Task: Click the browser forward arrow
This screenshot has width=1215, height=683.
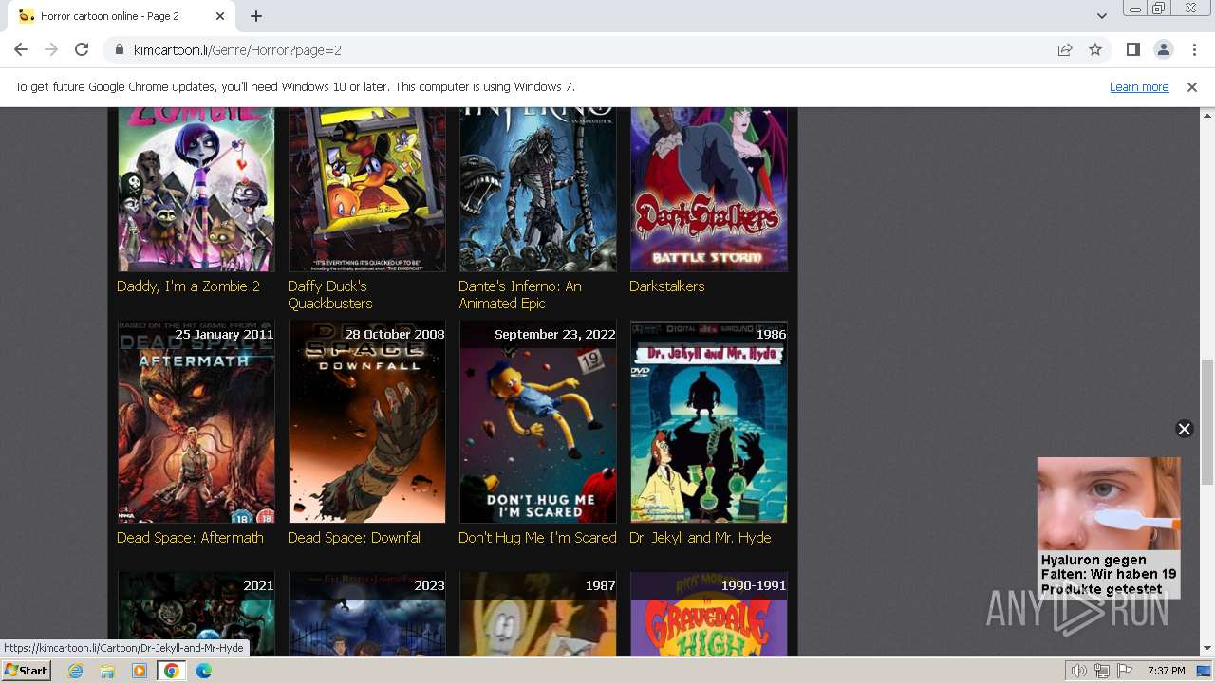Action: point(51,49)
